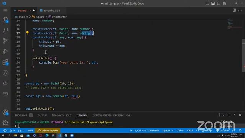Click the selected word 'string' on line 17
Image resolution: width=245 pixels, height=138 pixels.
pos(85,33)
